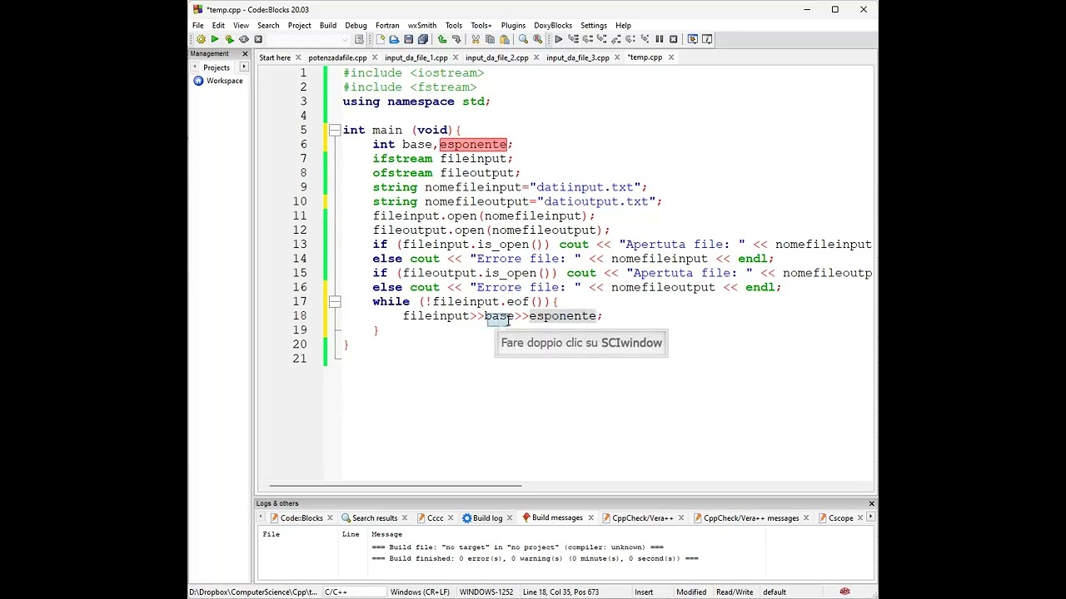Click the Paste clipboard icon

[x=504, y=39]
